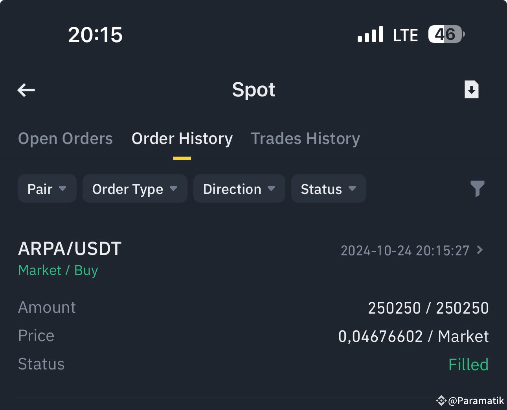This screenshot has height=410, width=507.
Task: Click the cellular signal bars indicator
Action: click(370, 35)
